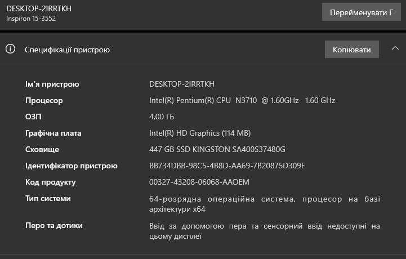Select the DESKTOP-2IRRTKH title at the top
The image size is (406, 259).
click(39, 8)
